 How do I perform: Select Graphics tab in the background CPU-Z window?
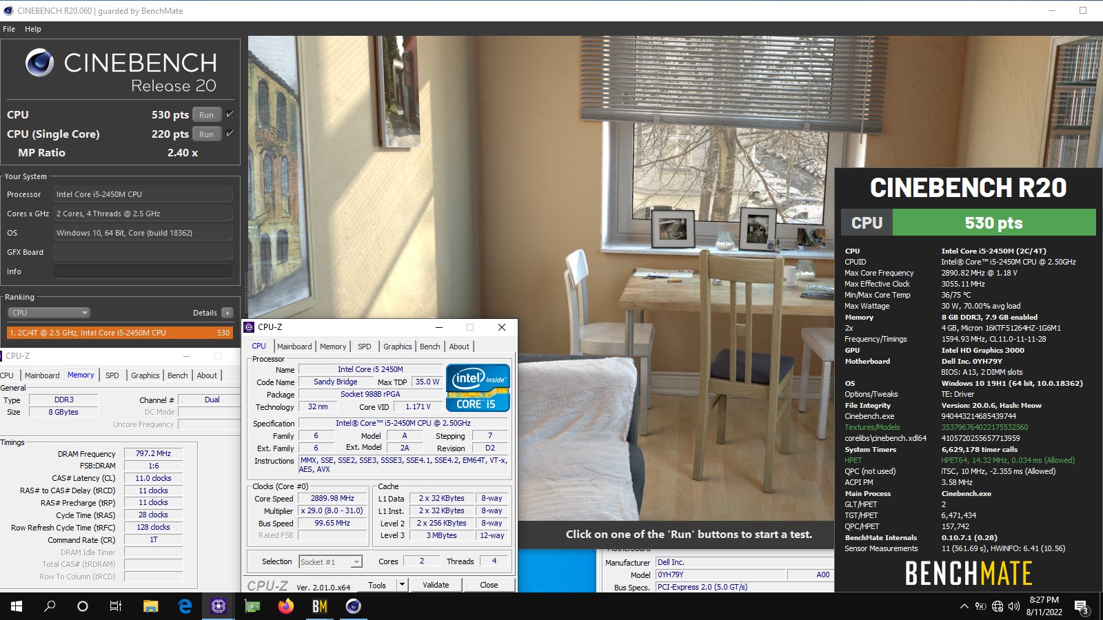pyautogui.click(x=145, y=375)
